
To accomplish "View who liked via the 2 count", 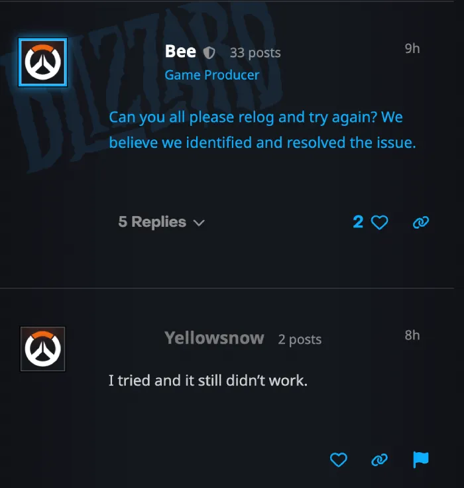I will [x=358, y=222].
